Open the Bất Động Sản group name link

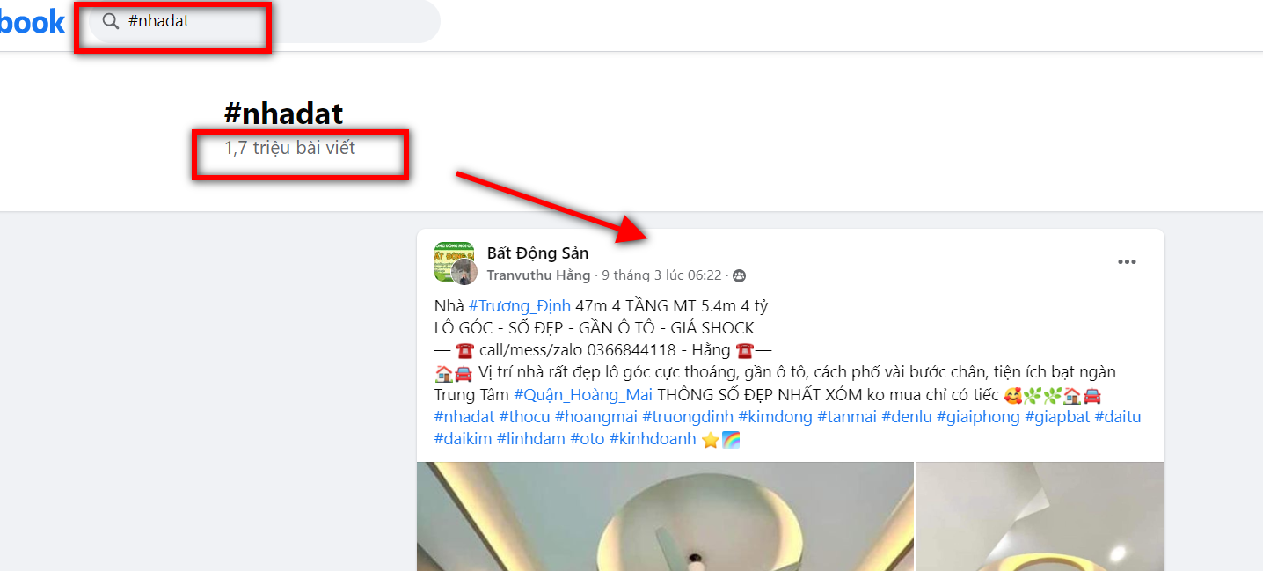[537, 253]
